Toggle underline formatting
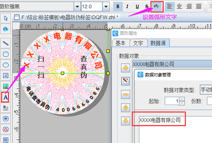 [x=137, y=7]
